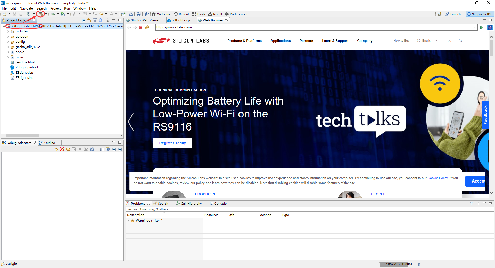Click the Register Today button

coord(172,143)
